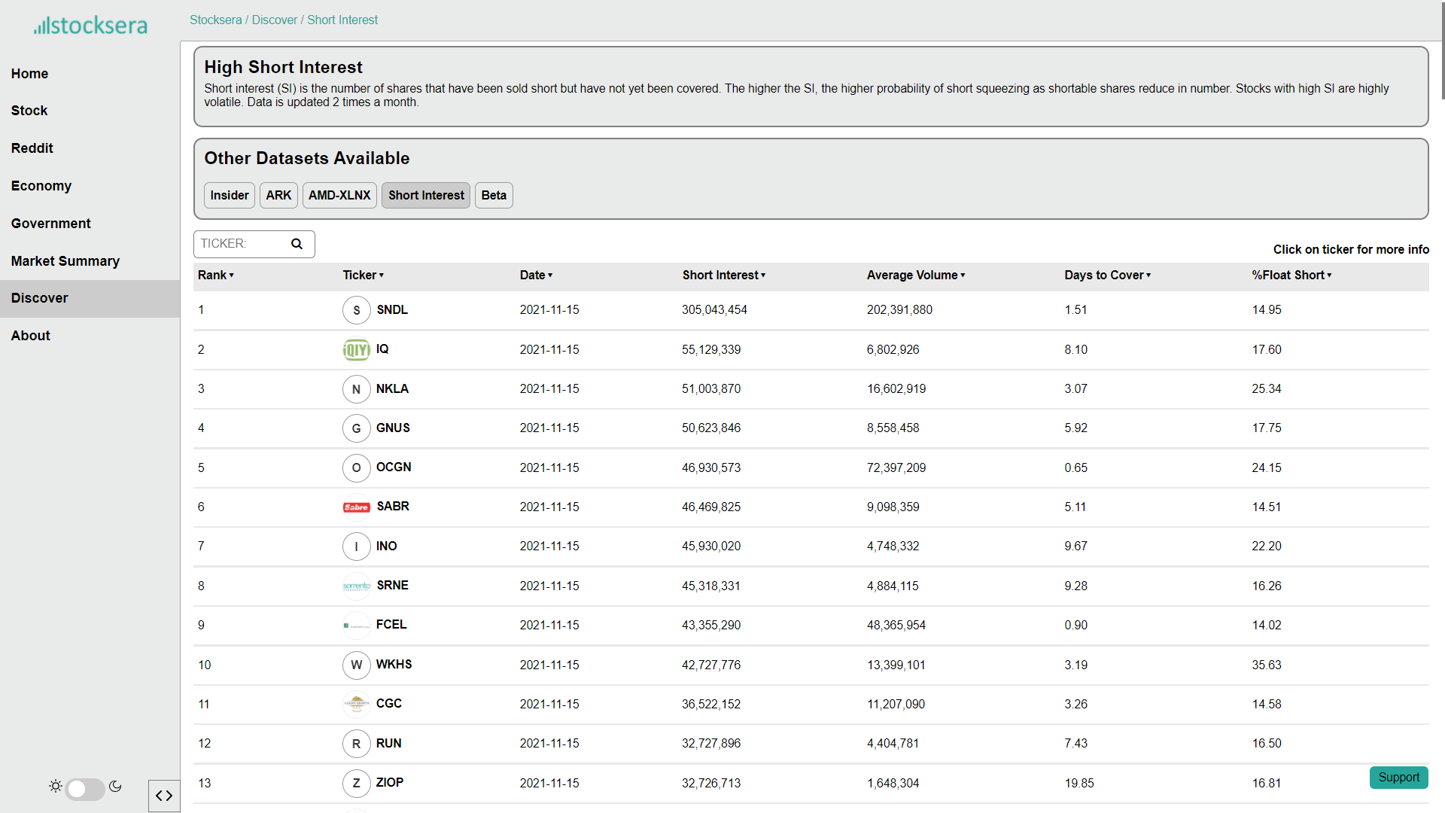Toggle the light/dark mode switch

coord(84,788)
